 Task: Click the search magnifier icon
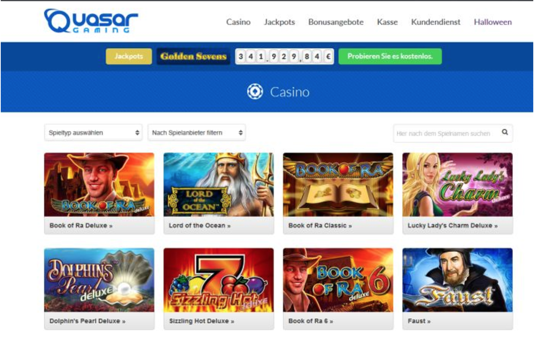click(505, 132)
